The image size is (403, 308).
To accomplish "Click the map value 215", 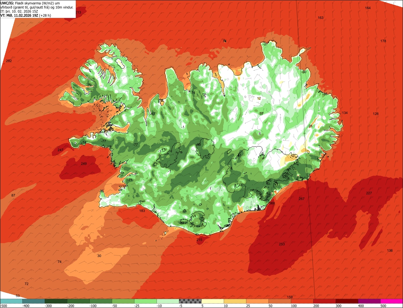I will click(x=199, y=240).
